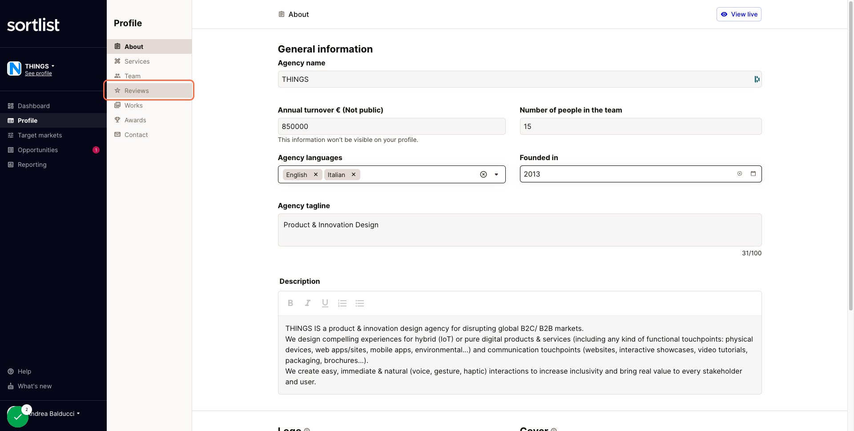Image resolution: width=854 pixels, height=431 pixels.
Task: Click the page vertical scrollbar
Action: point(850,156)
